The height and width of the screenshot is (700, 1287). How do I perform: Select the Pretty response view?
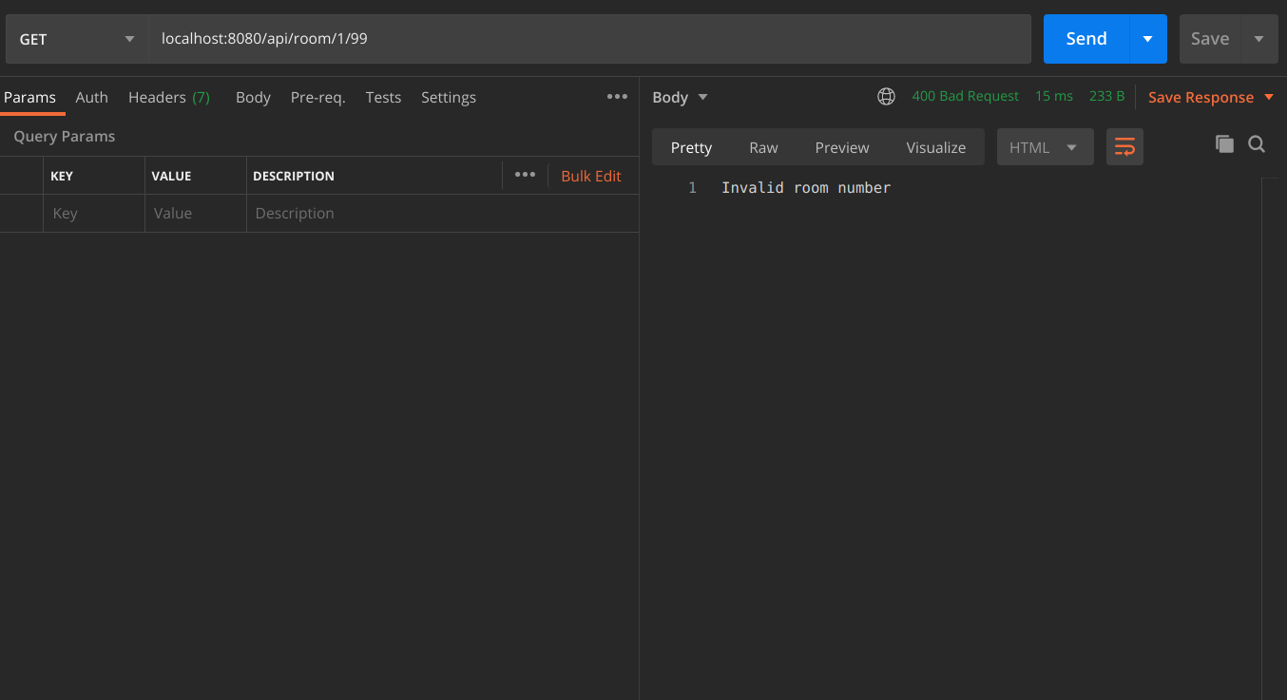[x=691, y=147]
